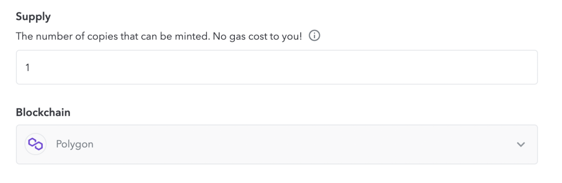The width and height of the screenshot is (562, 183).
Task: Toggle the chevron beside Polygon
Action: click(x=521, y=144)
